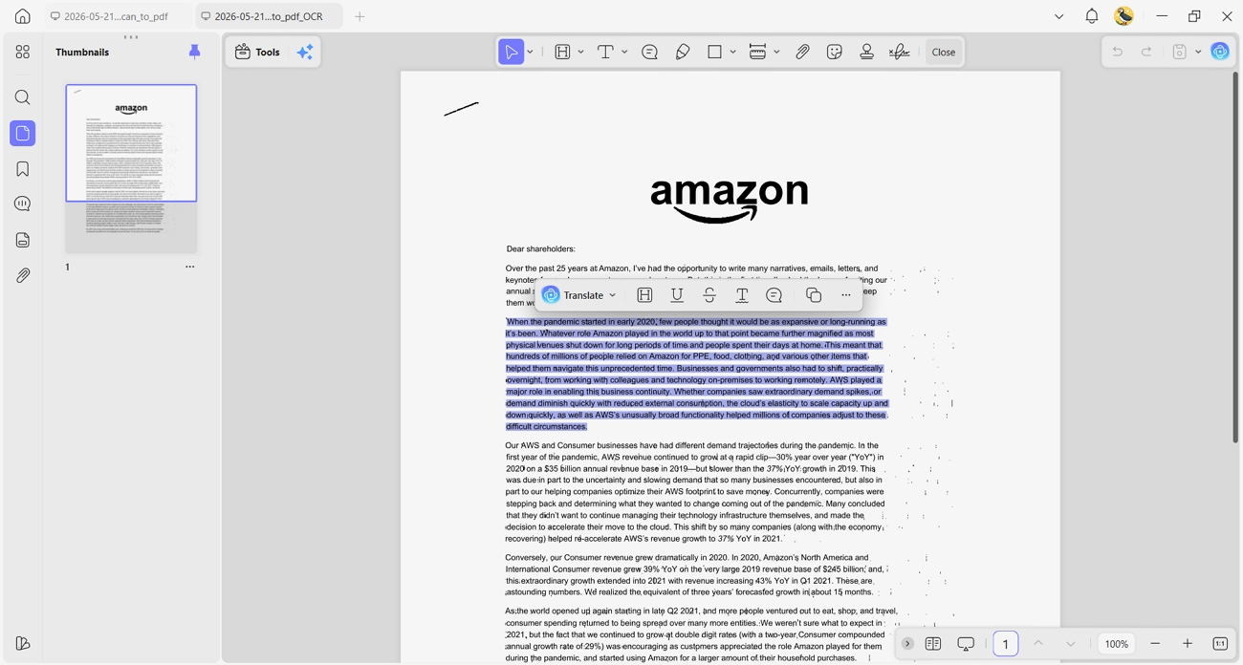Apply squiggly line to selected text
The width and height of the screenshot is (1243, 665).
[x=742, y=295]
